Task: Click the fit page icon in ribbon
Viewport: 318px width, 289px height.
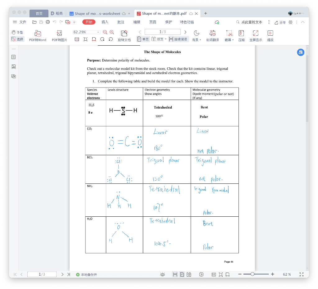Action: tap(85, 39)
